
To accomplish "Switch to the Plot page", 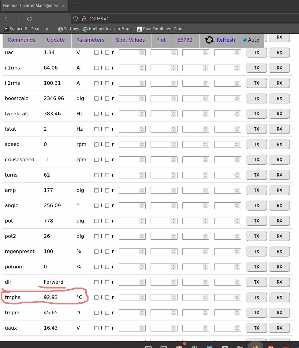I will (161, 40).
